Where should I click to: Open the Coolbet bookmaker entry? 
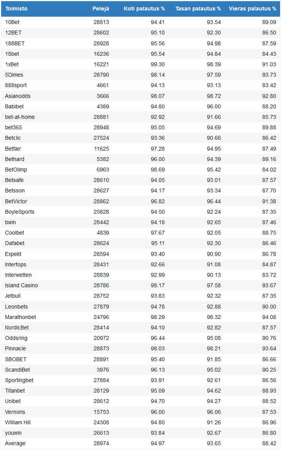point(15,233)
